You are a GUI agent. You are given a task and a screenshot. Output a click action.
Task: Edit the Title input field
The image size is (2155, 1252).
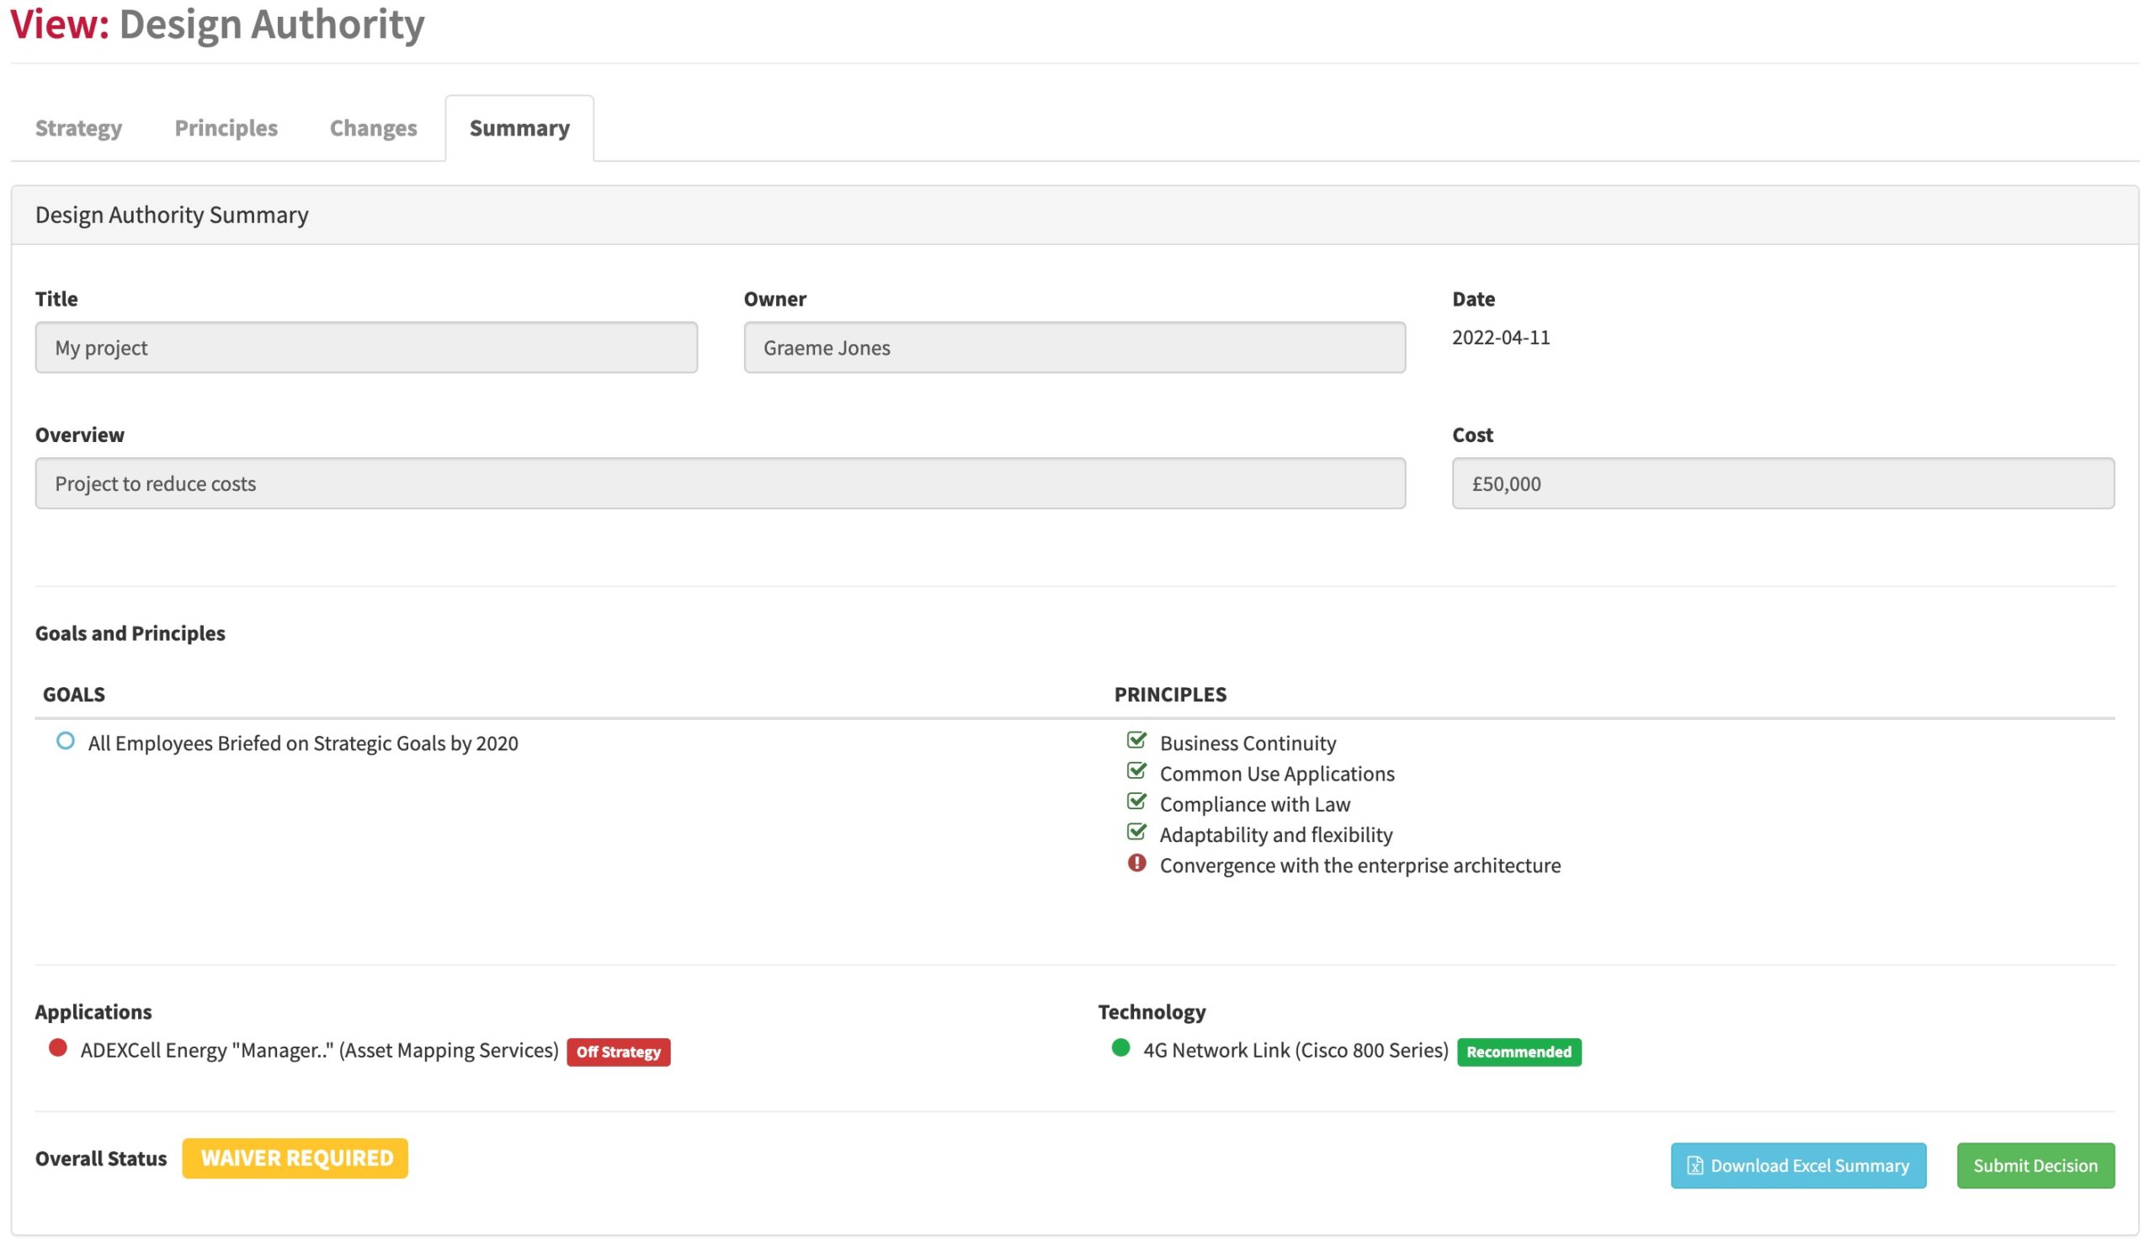coord(367,346)
